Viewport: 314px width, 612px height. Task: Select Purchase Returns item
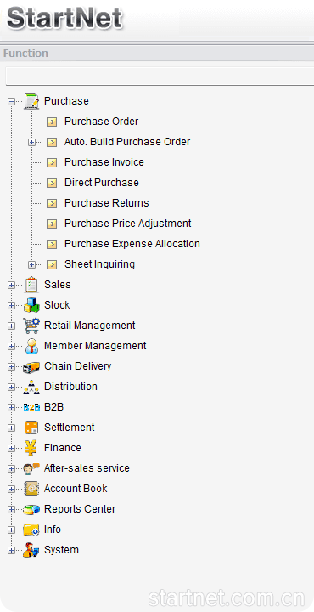pos(106,203)
